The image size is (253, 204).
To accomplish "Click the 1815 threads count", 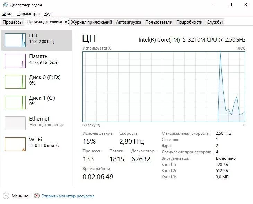I will pos(117,159).
